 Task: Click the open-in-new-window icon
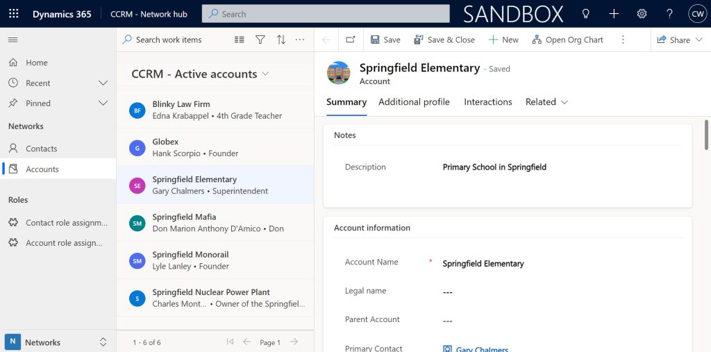click(350, 40)
